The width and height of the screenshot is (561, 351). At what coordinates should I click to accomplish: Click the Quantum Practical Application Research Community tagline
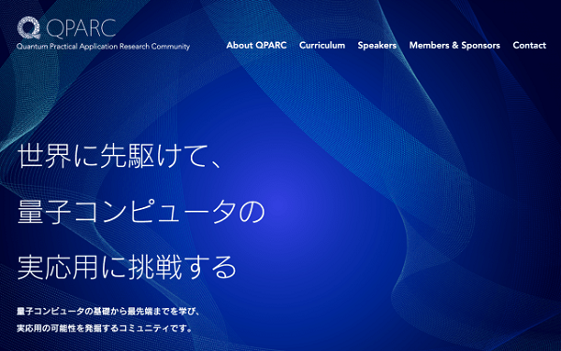[103, 47]
